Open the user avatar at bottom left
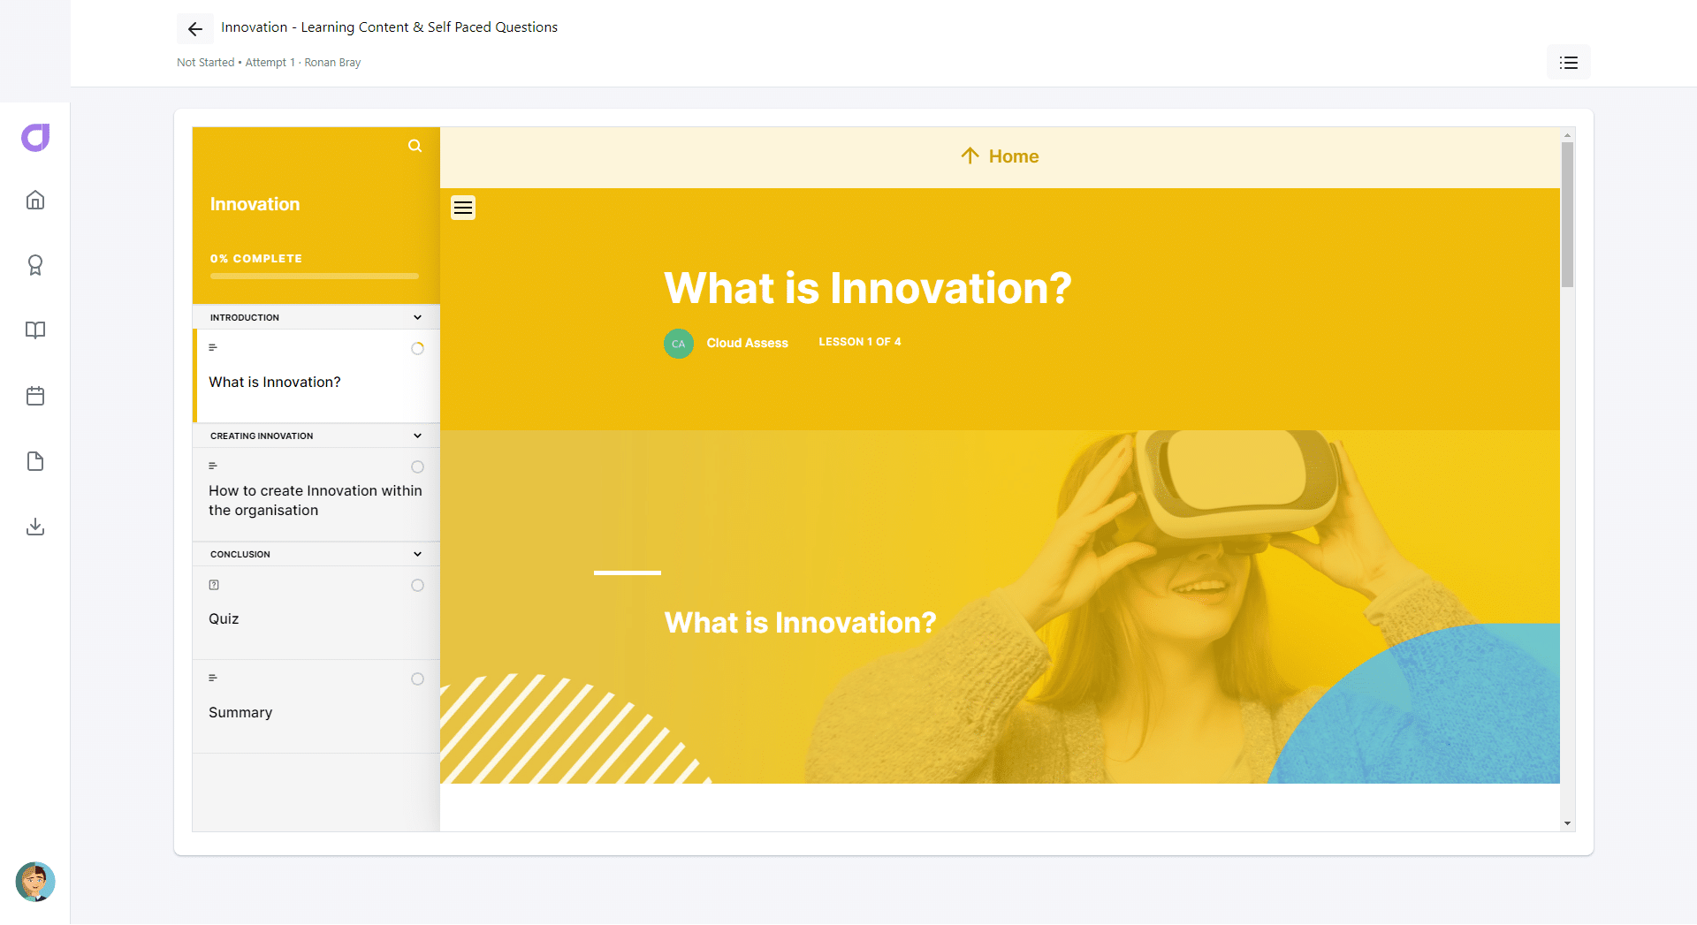The height and width of the screenshot is (925, 1697). (35, 882)
